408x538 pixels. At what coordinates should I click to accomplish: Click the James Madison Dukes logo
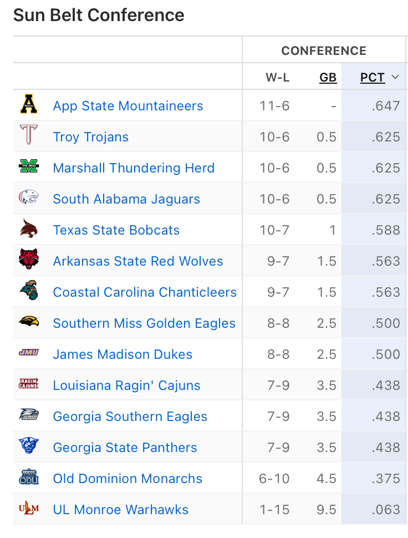29,353
